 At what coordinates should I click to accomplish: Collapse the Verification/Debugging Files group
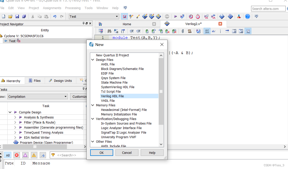coord(92,119)
